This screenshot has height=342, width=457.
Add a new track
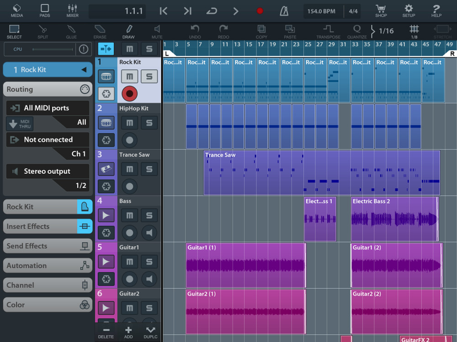coord(128,332)
